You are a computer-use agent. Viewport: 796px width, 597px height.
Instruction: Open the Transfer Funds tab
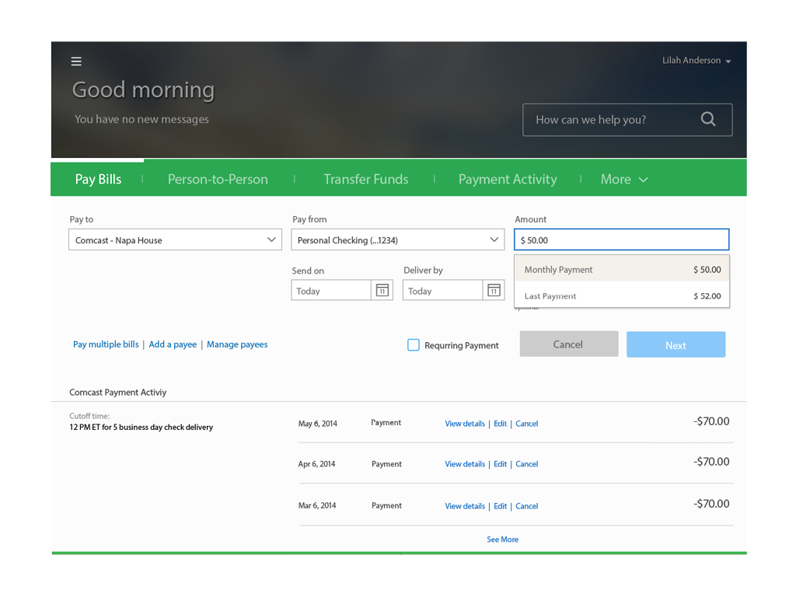[366, 180]
